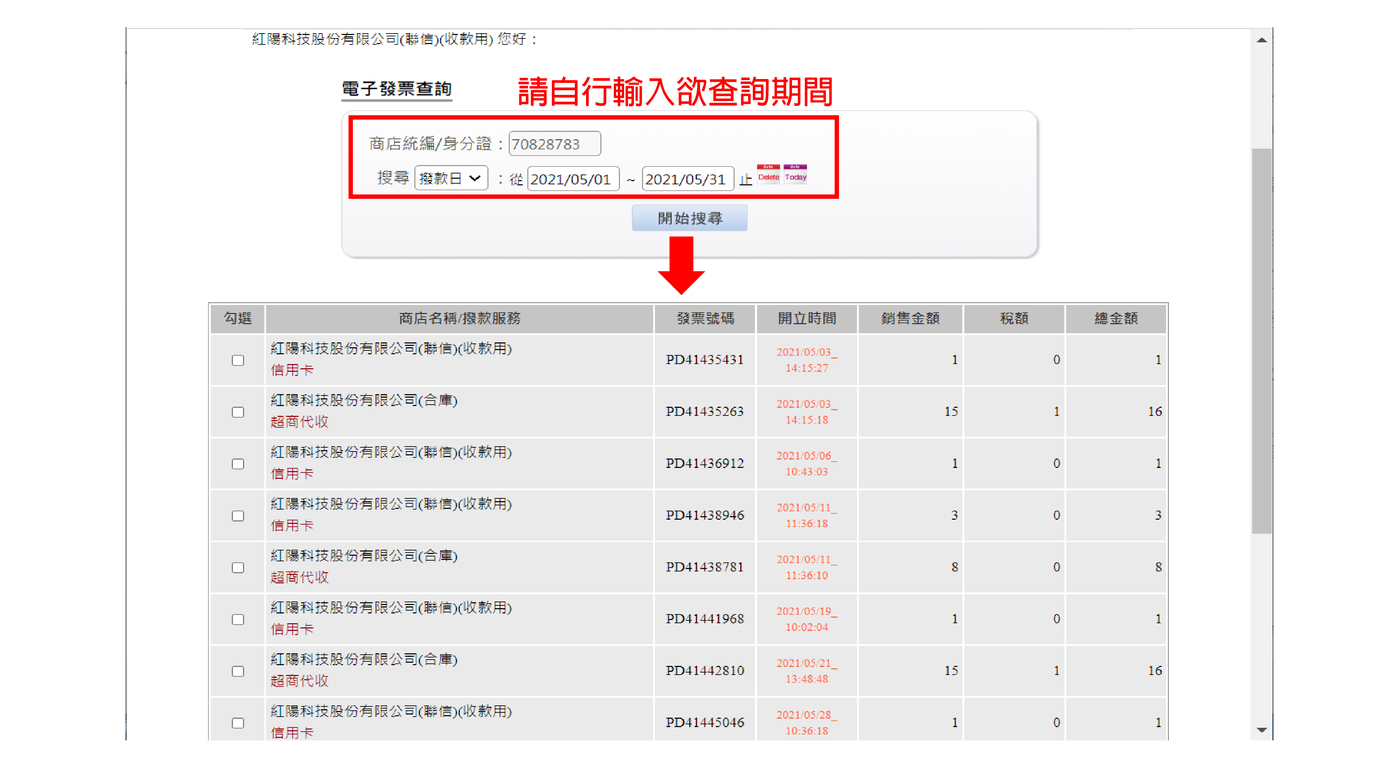Tick checkbox for invoice PD41435431
The height and width of the screenshot is (768, 1399).
[x=238, y=360]
